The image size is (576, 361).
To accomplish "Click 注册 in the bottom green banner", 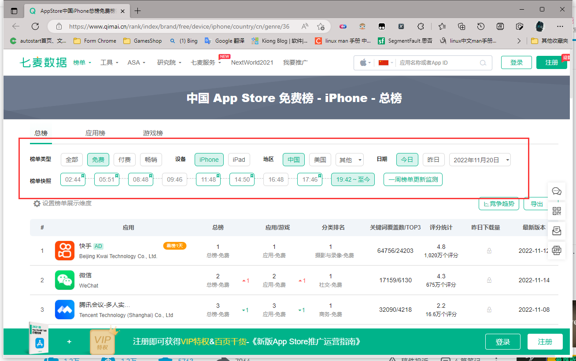I will click(545, 342).
